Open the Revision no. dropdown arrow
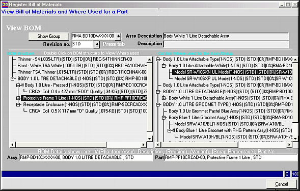Image resolution: width=300 pixels, height=191 pixels. pos(97,44)
